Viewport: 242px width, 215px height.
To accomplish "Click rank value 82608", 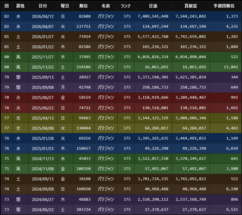I will pos(84,16).
